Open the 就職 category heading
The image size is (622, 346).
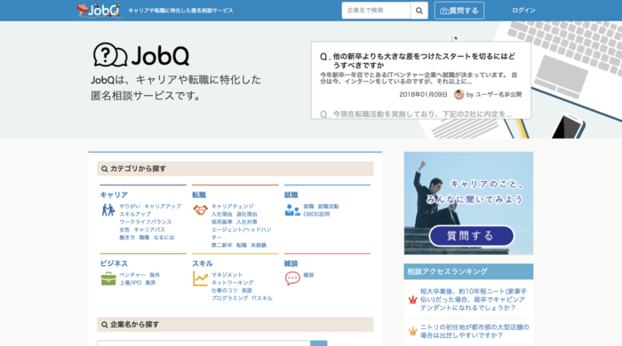coord(291,195)
